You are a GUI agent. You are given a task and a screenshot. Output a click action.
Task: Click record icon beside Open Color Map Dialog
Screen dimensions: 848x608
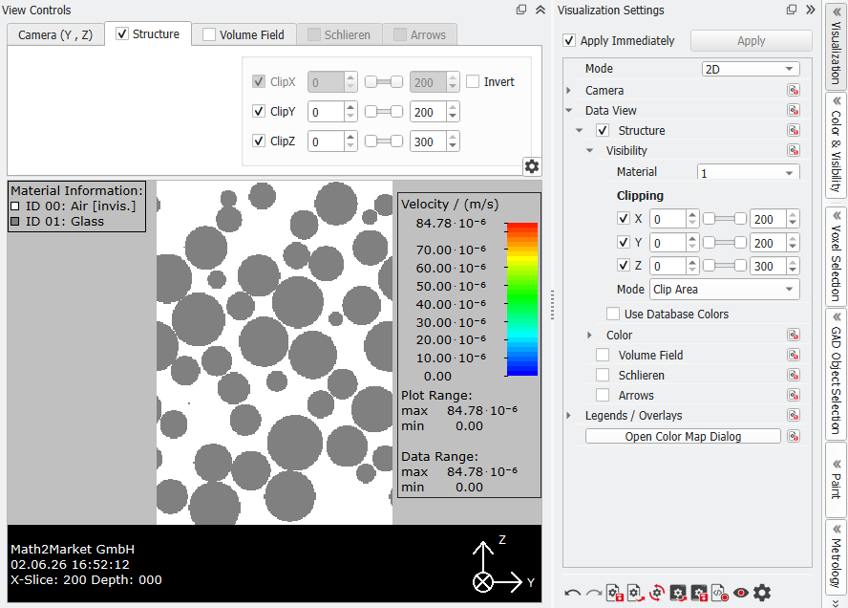click(x=794, y=436)
